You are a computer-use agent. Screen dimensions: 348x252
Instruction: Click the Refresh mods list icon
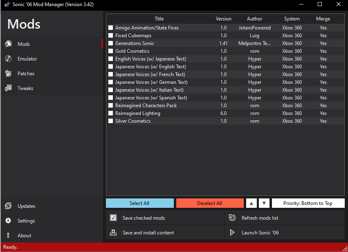point(232,218)
